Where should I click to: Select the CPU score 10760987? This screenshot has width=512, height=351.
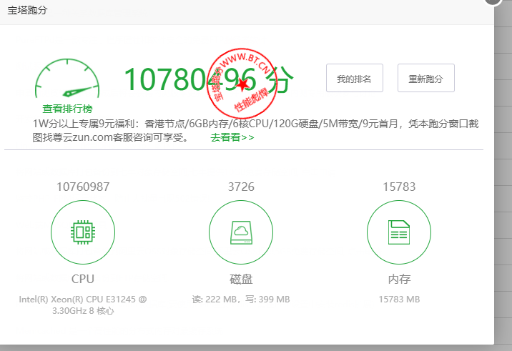[x=83, y=187]
